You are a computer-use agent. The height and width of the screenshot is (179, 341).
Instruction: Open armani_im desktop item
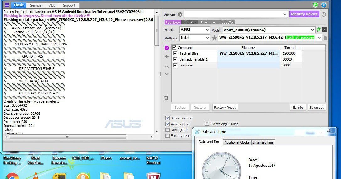click(130, 158)
